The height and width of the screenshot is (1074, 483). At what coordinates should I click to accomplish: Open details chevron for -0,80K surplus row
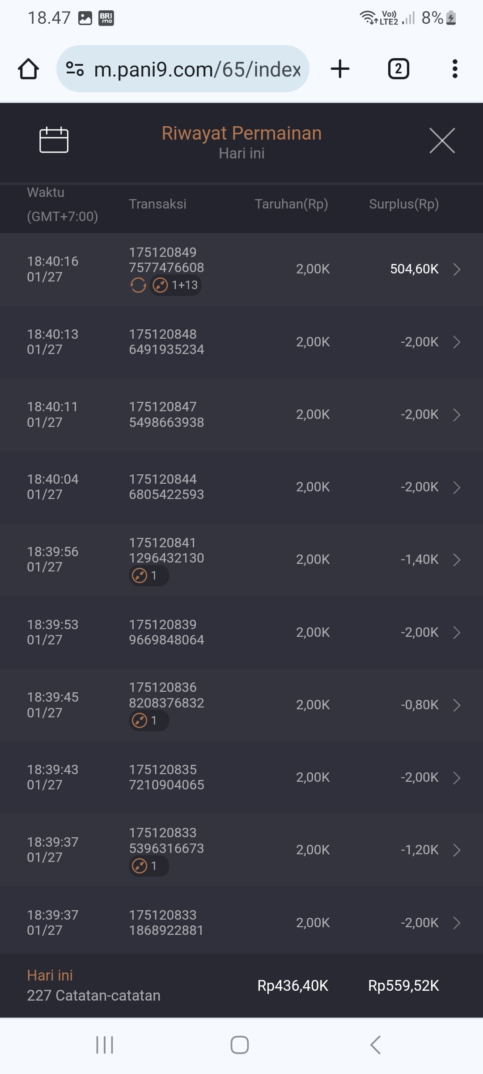[457, 705]
